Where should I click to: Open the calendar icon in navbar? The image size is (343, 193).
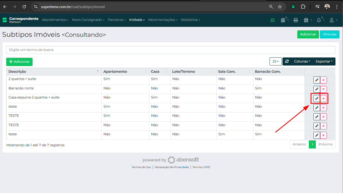[x=283, y=20]
